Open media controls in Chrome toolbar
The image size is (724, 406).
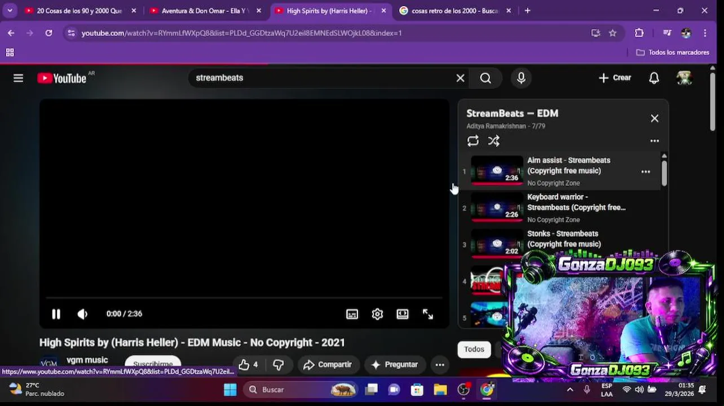(x=667, y=33)
